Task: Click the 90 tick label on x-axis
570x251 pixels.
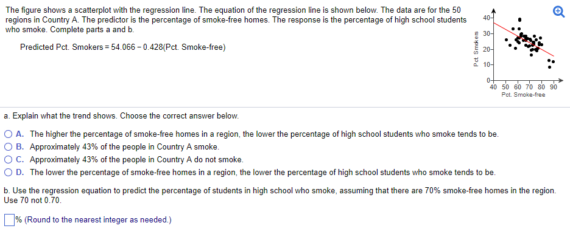Action: 553,87
